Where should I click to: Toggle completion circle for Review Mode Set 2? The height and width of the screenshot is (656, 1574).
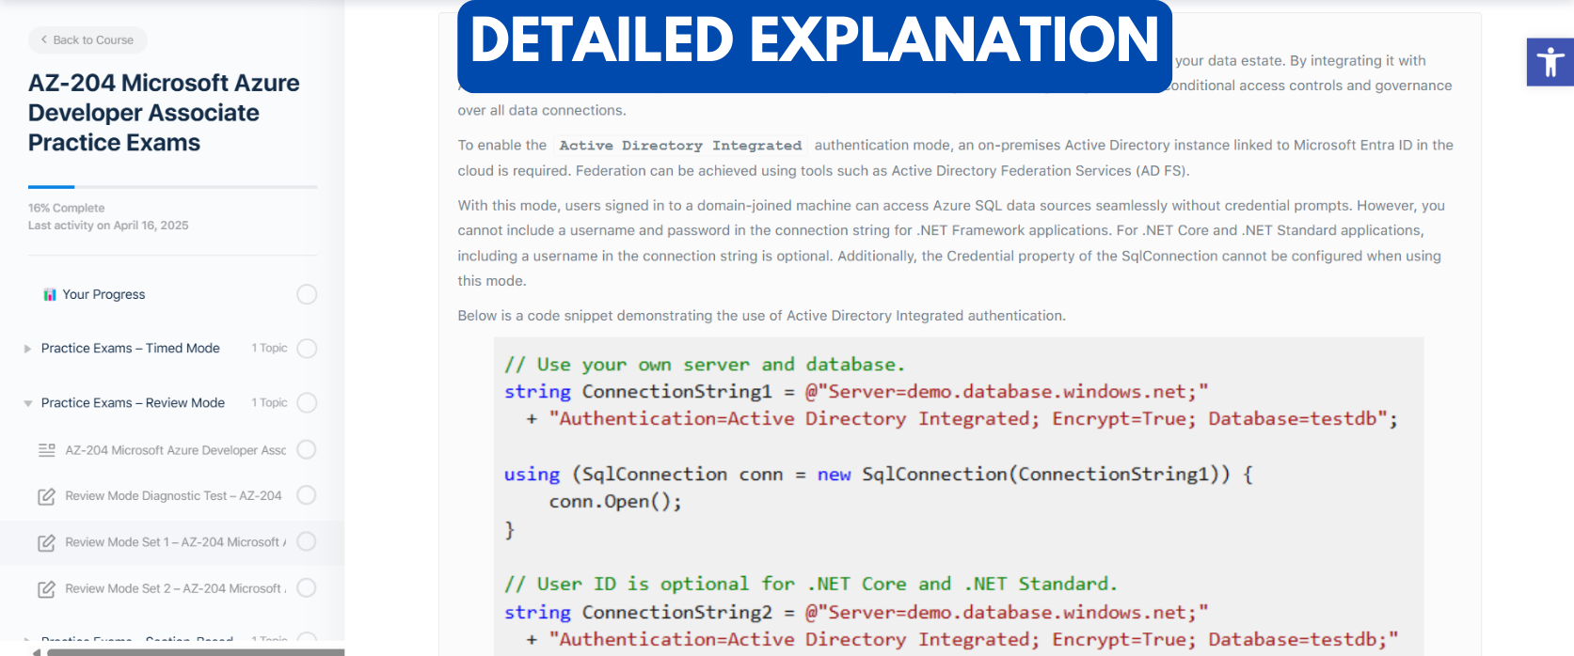tap(307, 588)
